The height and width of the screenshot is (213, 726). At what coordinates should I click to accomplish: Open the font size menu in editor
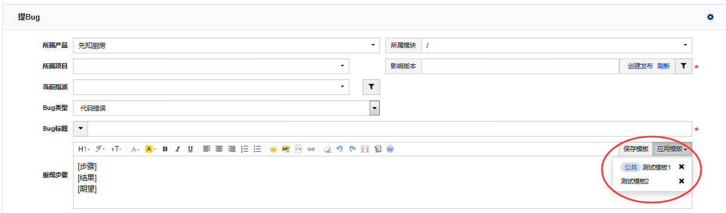[116, 149]
